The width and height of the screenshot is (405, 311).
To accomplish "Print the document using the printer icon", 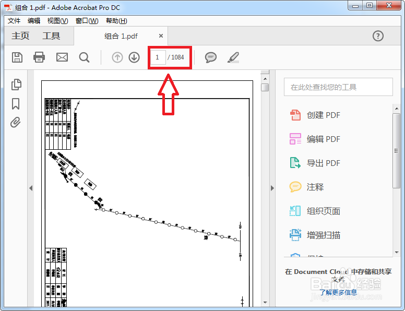I will pyautogui.click(x=39, y=57).
